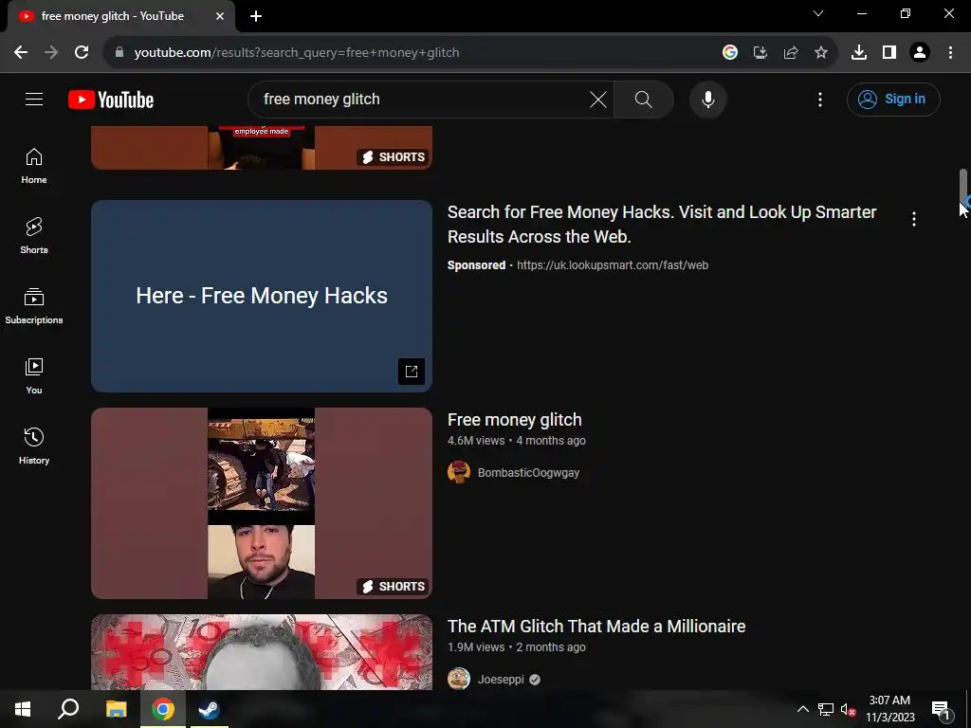Image resolution: width=971 pixels, height=728 pixels.
Task: Open the sponsored Free Money Hacks title
Action: pos(661,224)
